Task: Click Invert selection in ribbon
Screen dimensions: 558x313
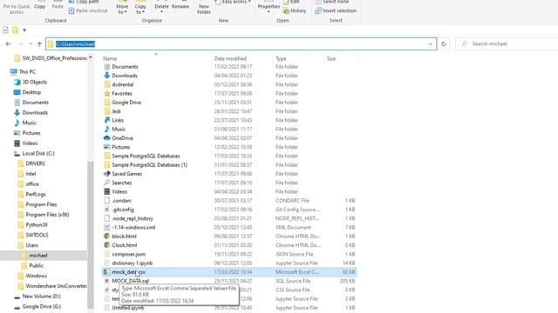Action: click(336, 10)
